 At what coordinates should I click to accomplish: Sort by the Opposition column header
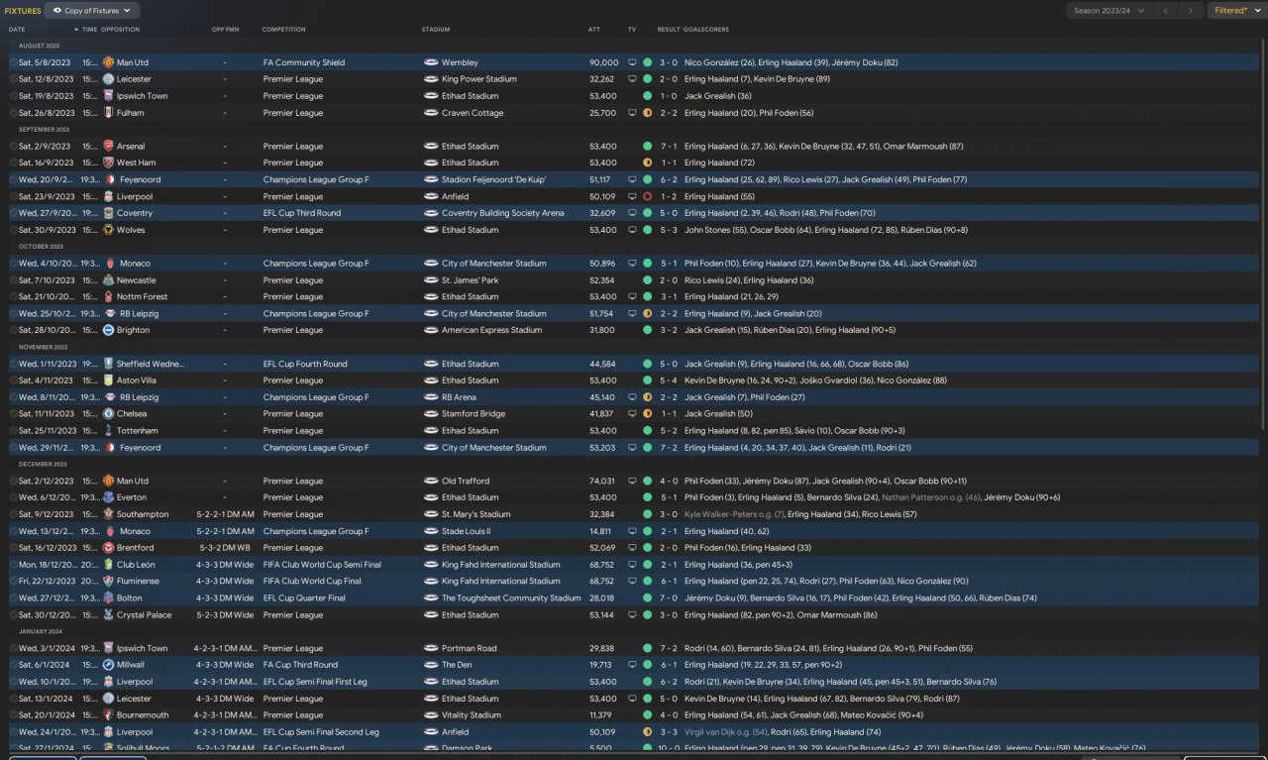120,30
